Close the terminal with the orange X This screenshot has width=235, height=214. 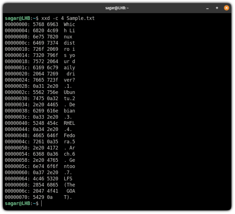227,8
